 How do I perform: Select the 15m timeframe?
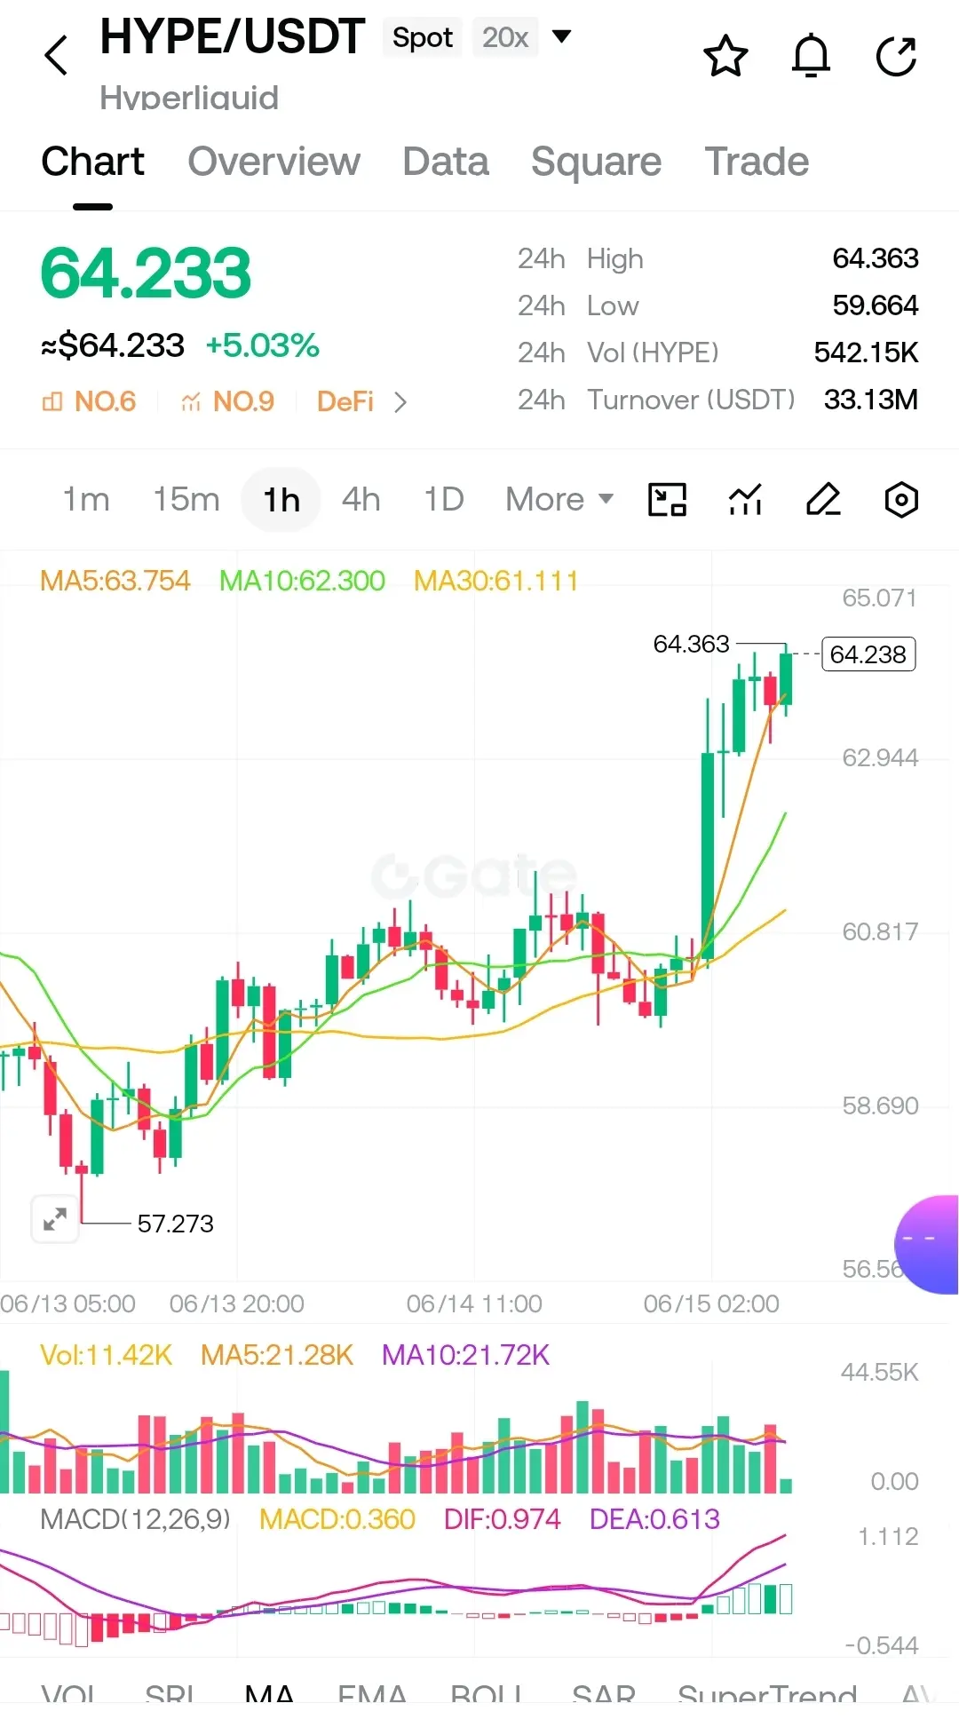click(186, 500)
